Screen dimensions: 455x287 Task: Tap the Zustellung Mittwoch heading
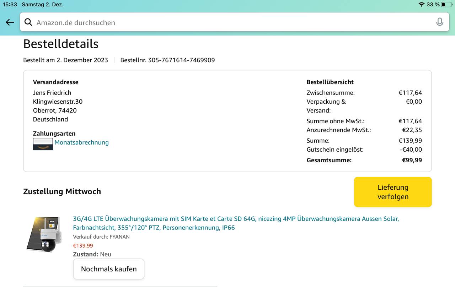62,191
